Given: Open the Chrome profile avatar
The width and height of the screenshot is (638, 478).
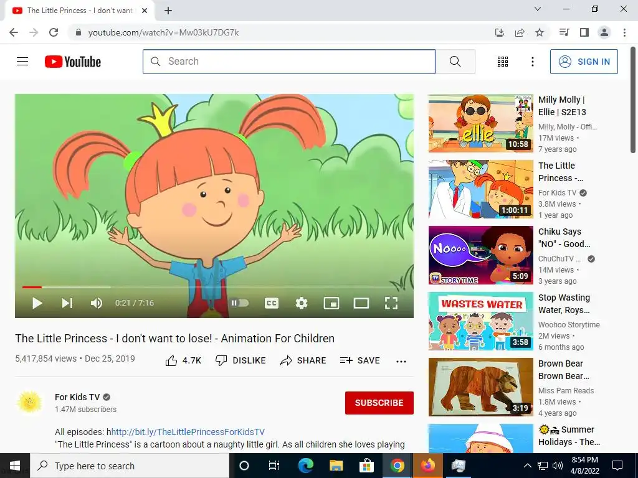Looking at the screenshot, I should coord(604,32).
